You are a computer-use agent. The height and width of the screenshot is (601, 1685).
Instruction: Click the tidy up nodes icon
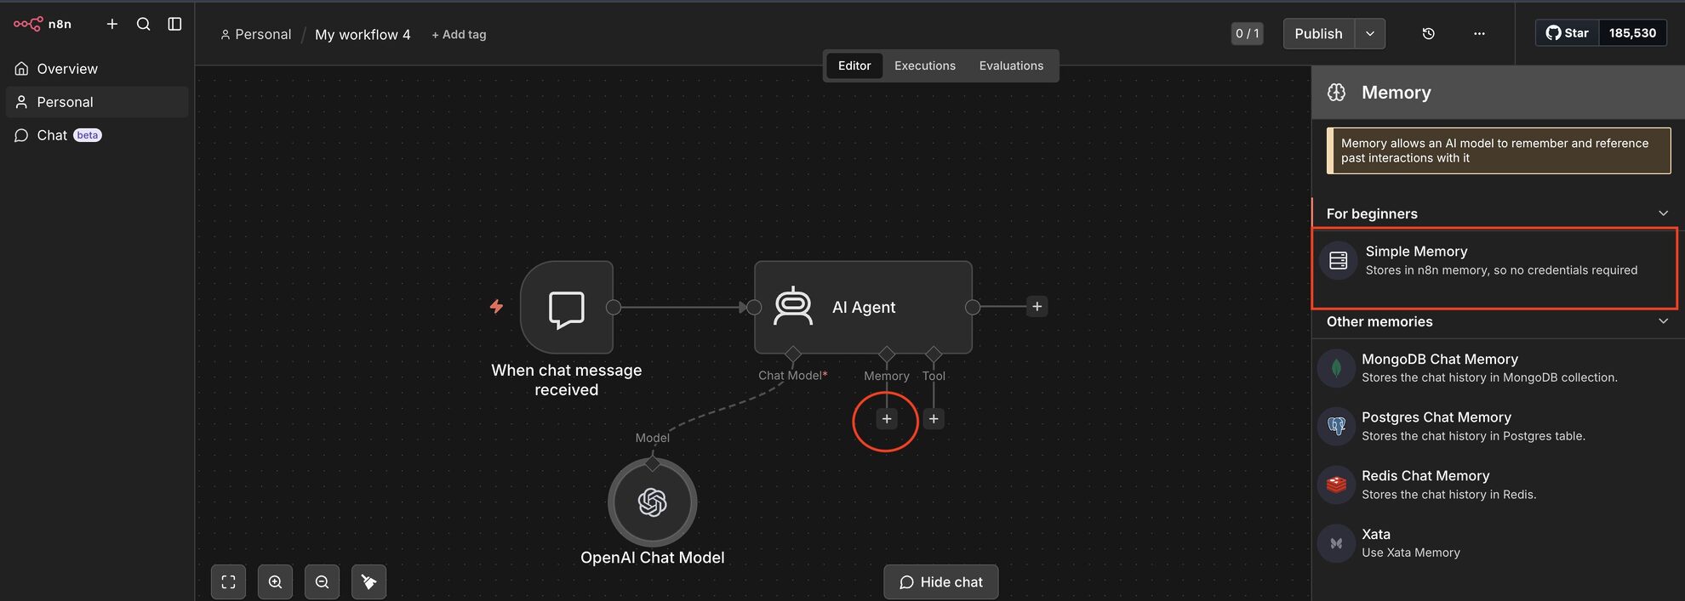tap(368, 582)
